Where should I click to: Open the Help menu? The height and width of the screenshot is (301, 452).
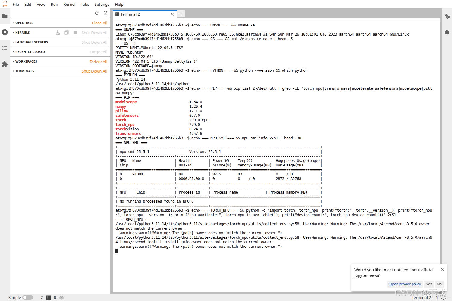click(x=119, y=4)
